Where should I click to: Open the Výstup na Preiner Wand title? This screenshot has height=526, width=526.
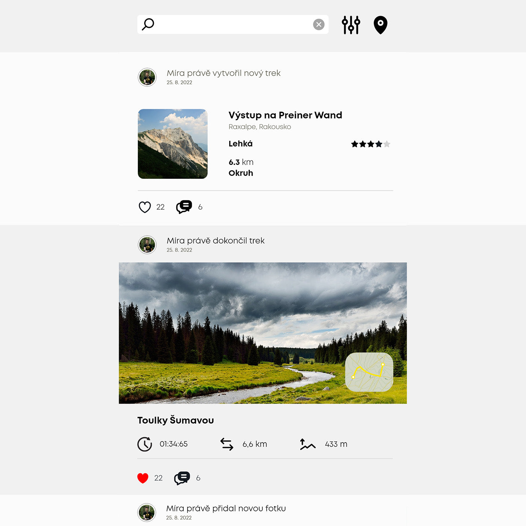285,115
